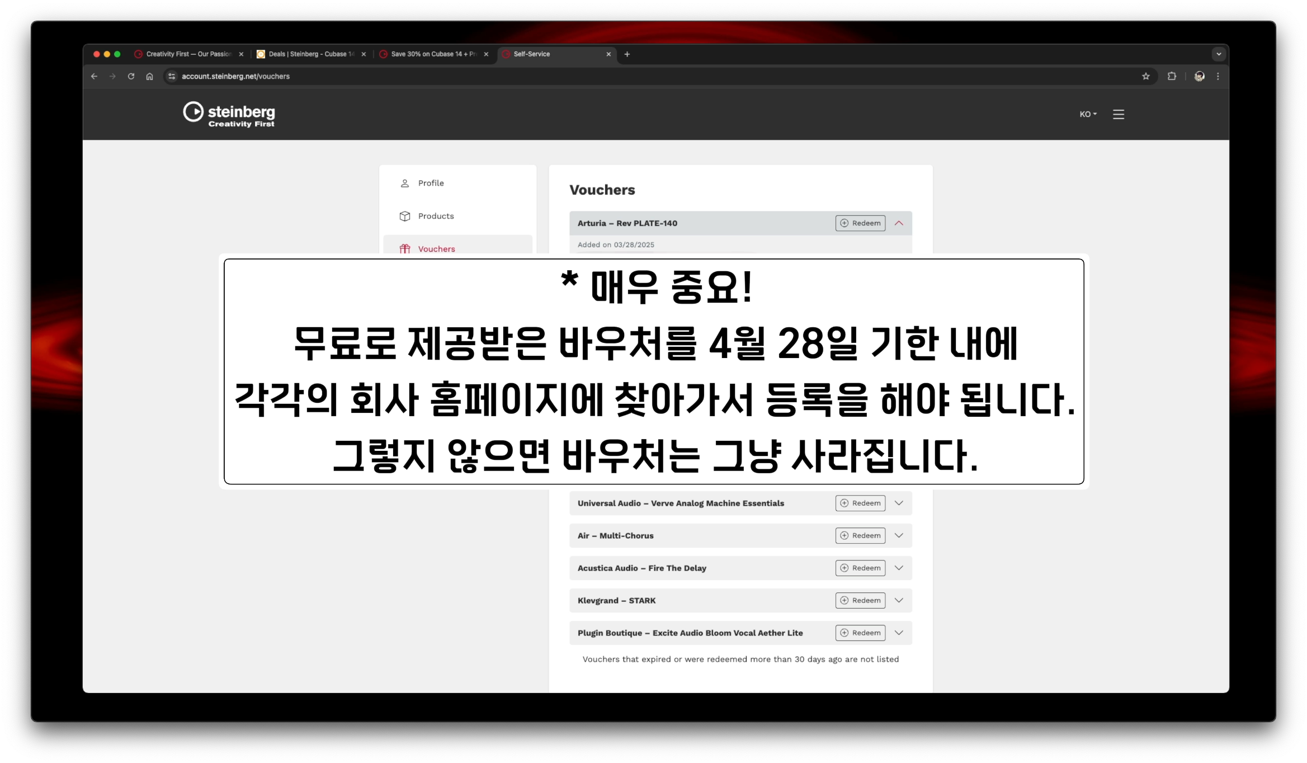Open the browser extensions puzzle icon

(x=1172, y=77)
